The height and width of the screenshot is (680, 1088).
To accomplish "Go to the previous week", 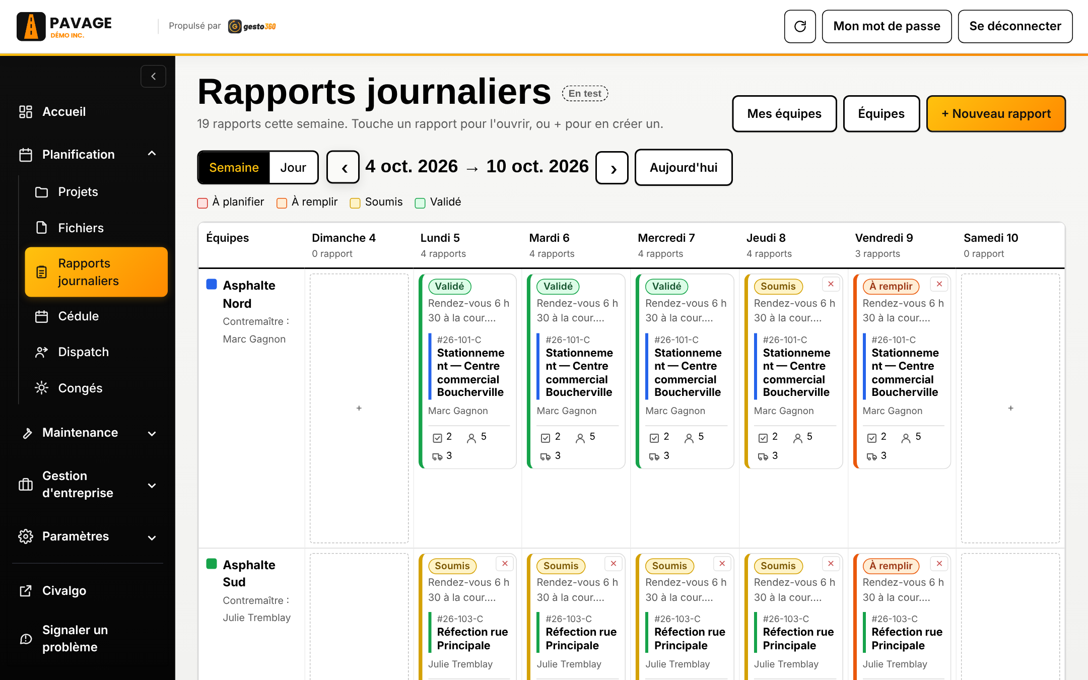I will 343,168.
